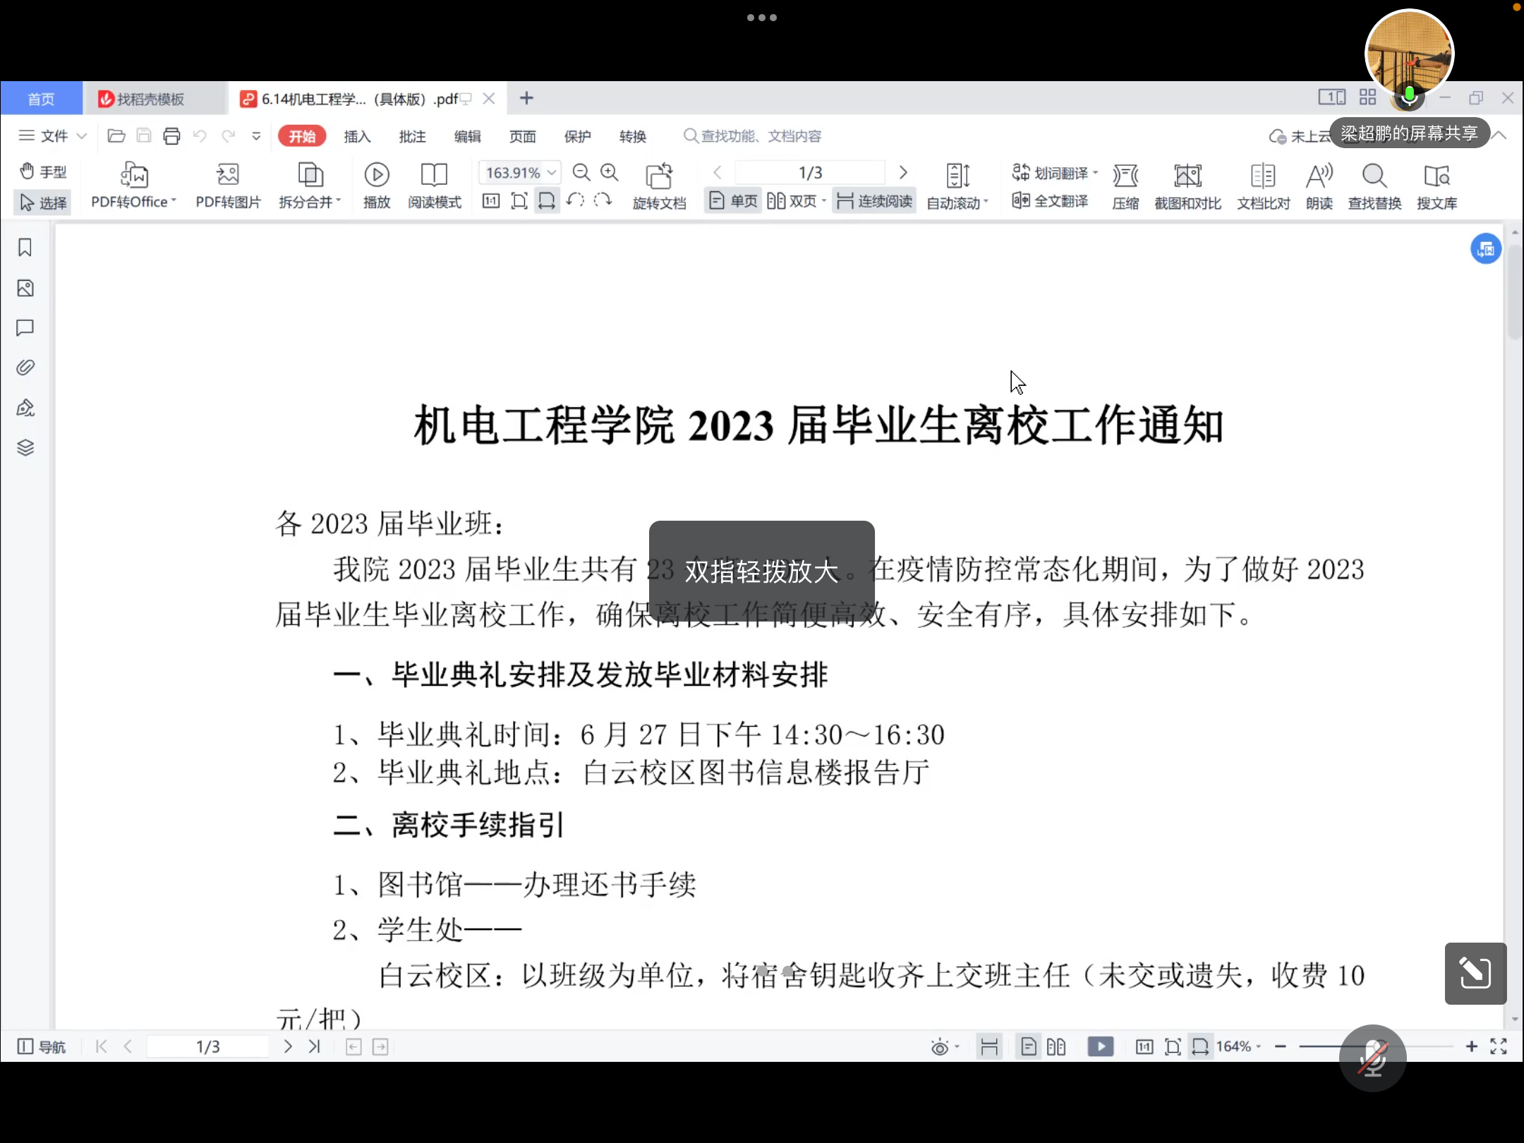Image resolution: width=1524 pixels, height=1143 pixels.
Task: Switch to the 批注 ribbon tab
Action: point(412,136)
